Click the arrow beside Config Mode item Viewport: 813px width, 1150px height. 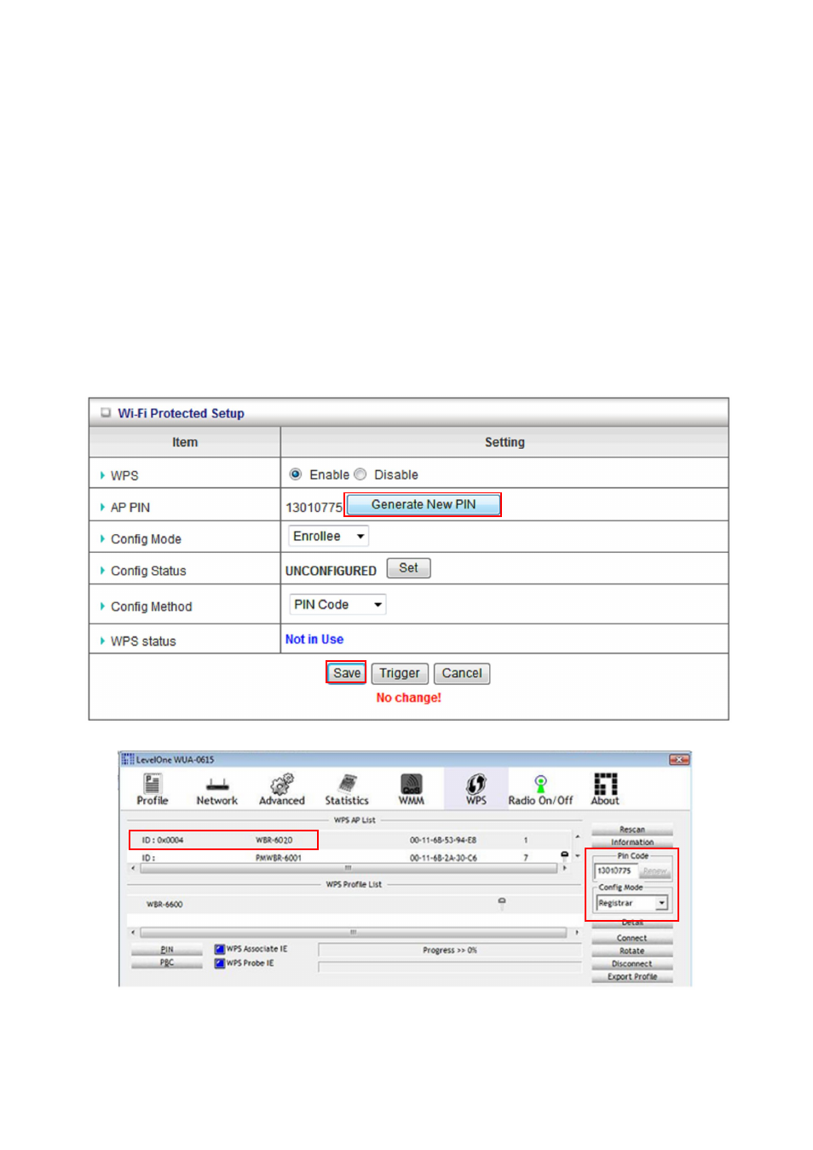(x=102, y=538)
